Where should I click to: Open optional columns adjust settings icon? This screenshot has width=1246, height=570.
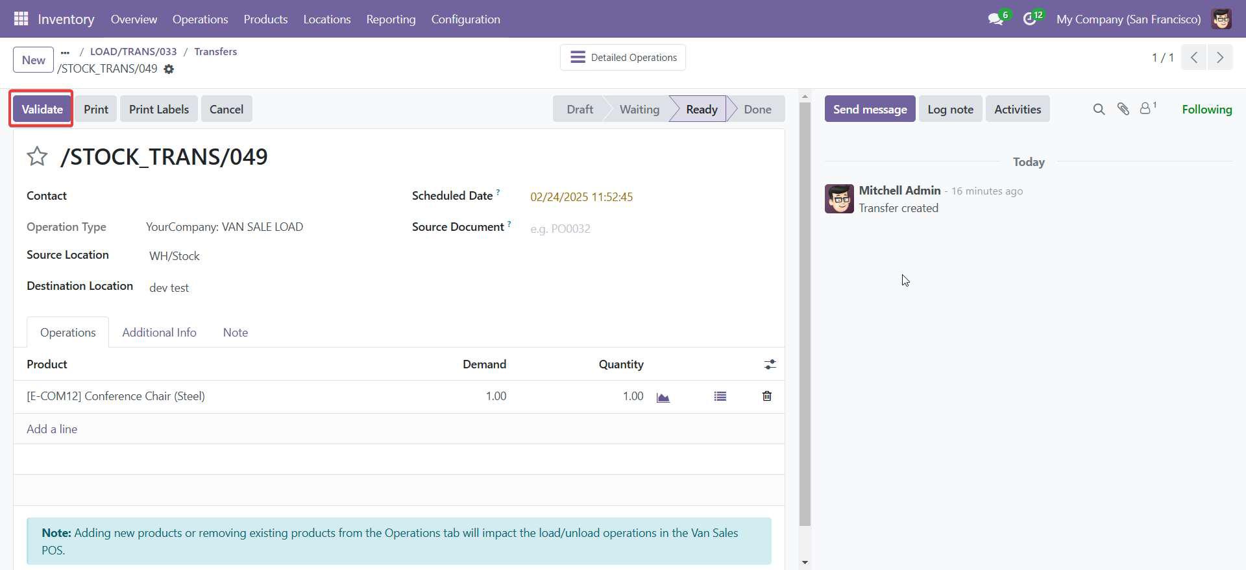(770, 364)
